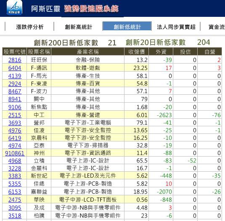Click industry cell 軟體-遊戲
This screenshot has width=225, height=221.
88,68
